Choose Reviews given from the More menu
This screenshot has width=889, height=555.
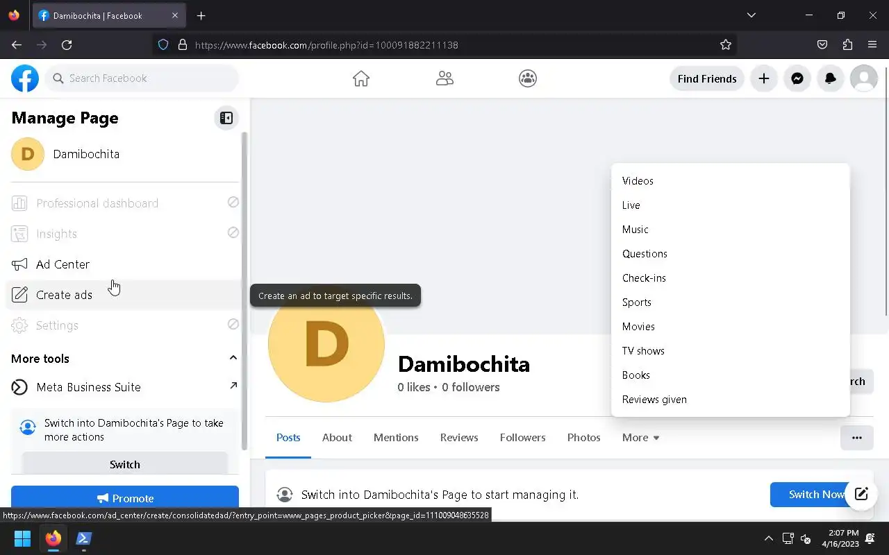click(x=731, y=400)
